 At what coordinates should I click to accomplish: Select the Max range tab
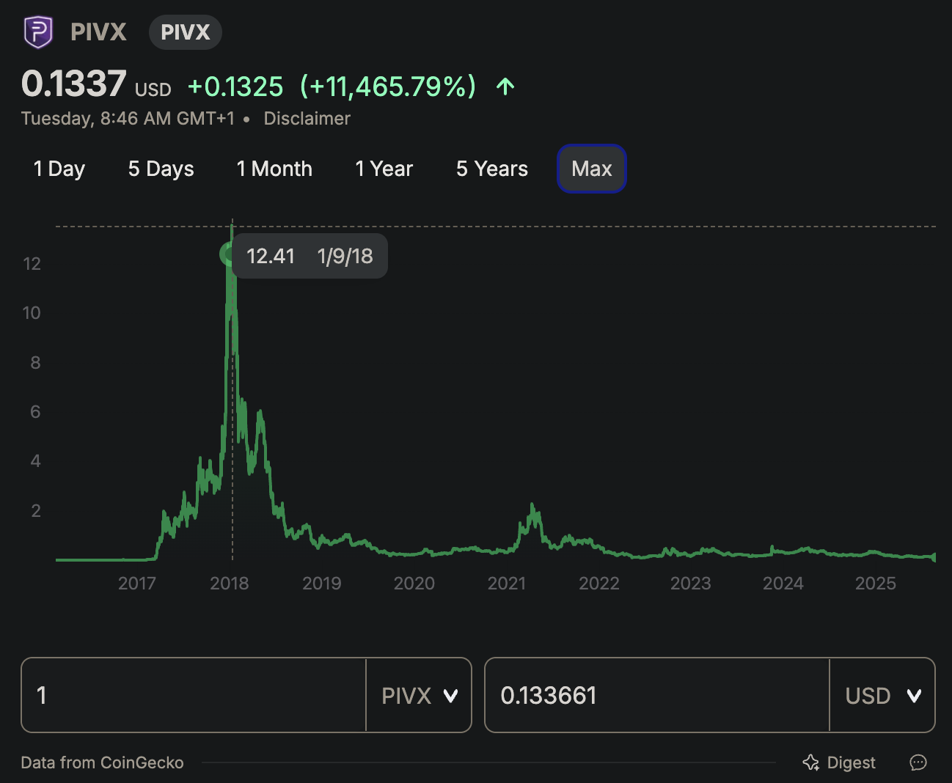pyautogui.click(x=592, y=169)
